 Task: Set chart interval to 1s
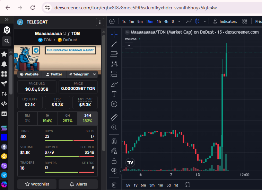pyautogui.click(x=124, y=21)
